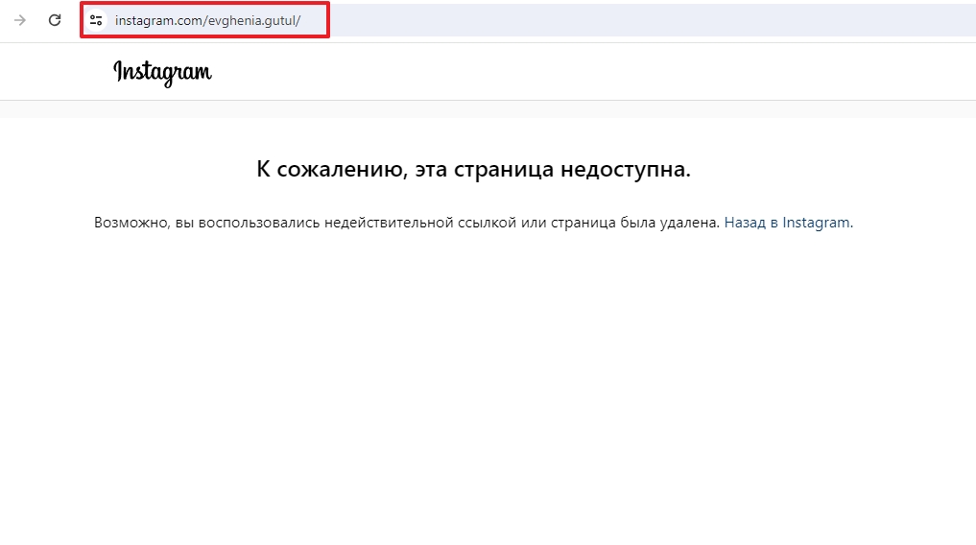The width and height of the screenshot is (976, 545).
Task: Reload the page with refresh icon
Action: point(55,20)
